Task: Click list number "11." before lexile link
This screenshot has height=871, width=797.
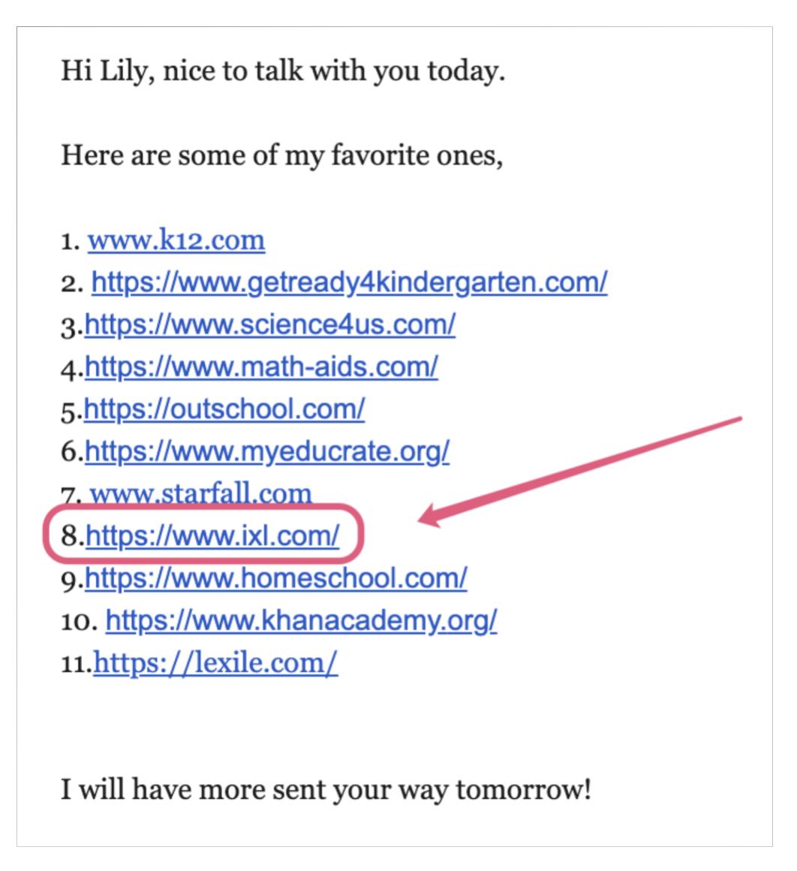Action: tap(75, 663)
